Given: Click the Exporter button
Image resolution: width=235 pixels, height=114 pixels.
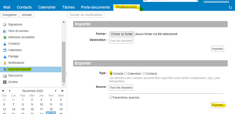Looking at the screenshot, I should [x=217, y=105].
